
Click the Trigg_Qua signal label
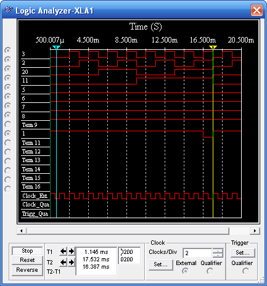coord(35,214)
